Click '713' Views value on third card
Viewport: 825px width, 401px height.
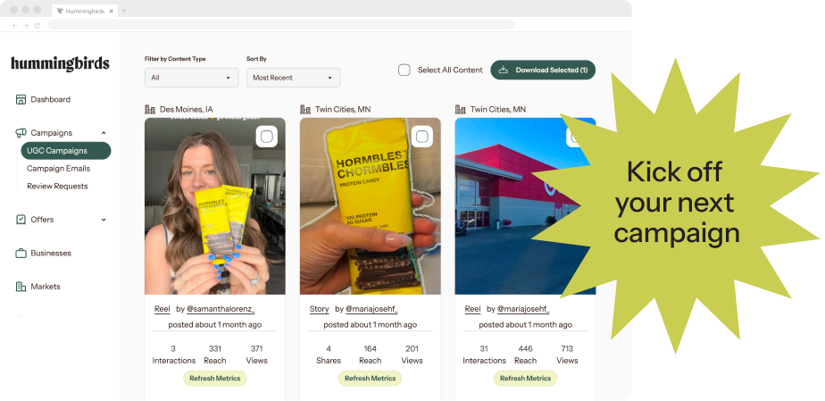pos(567,349)
